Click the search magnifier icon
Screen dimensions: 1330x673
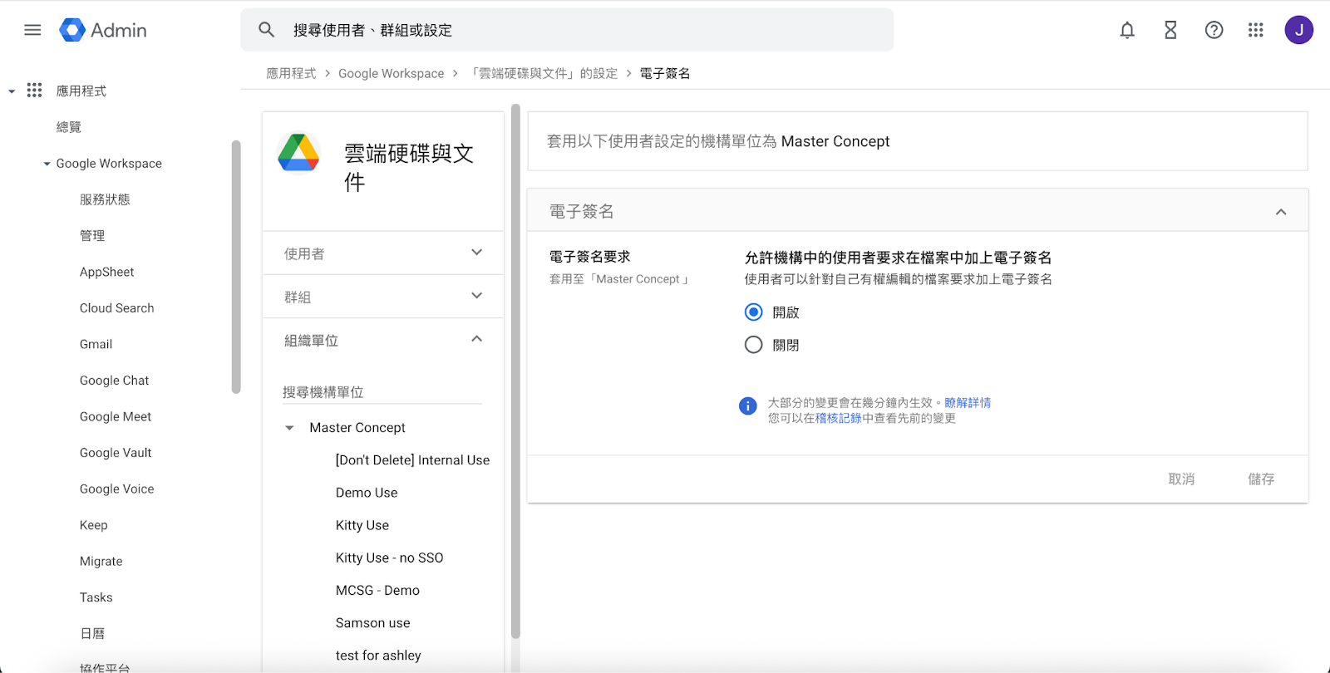click(266, 30)
